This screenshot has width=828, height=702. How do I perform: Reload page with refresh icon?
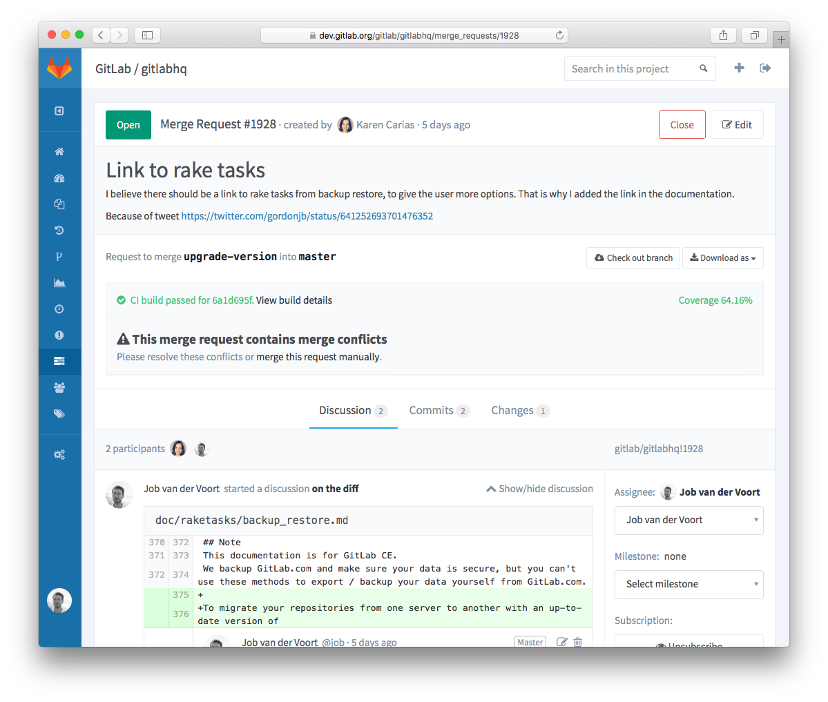560,35
